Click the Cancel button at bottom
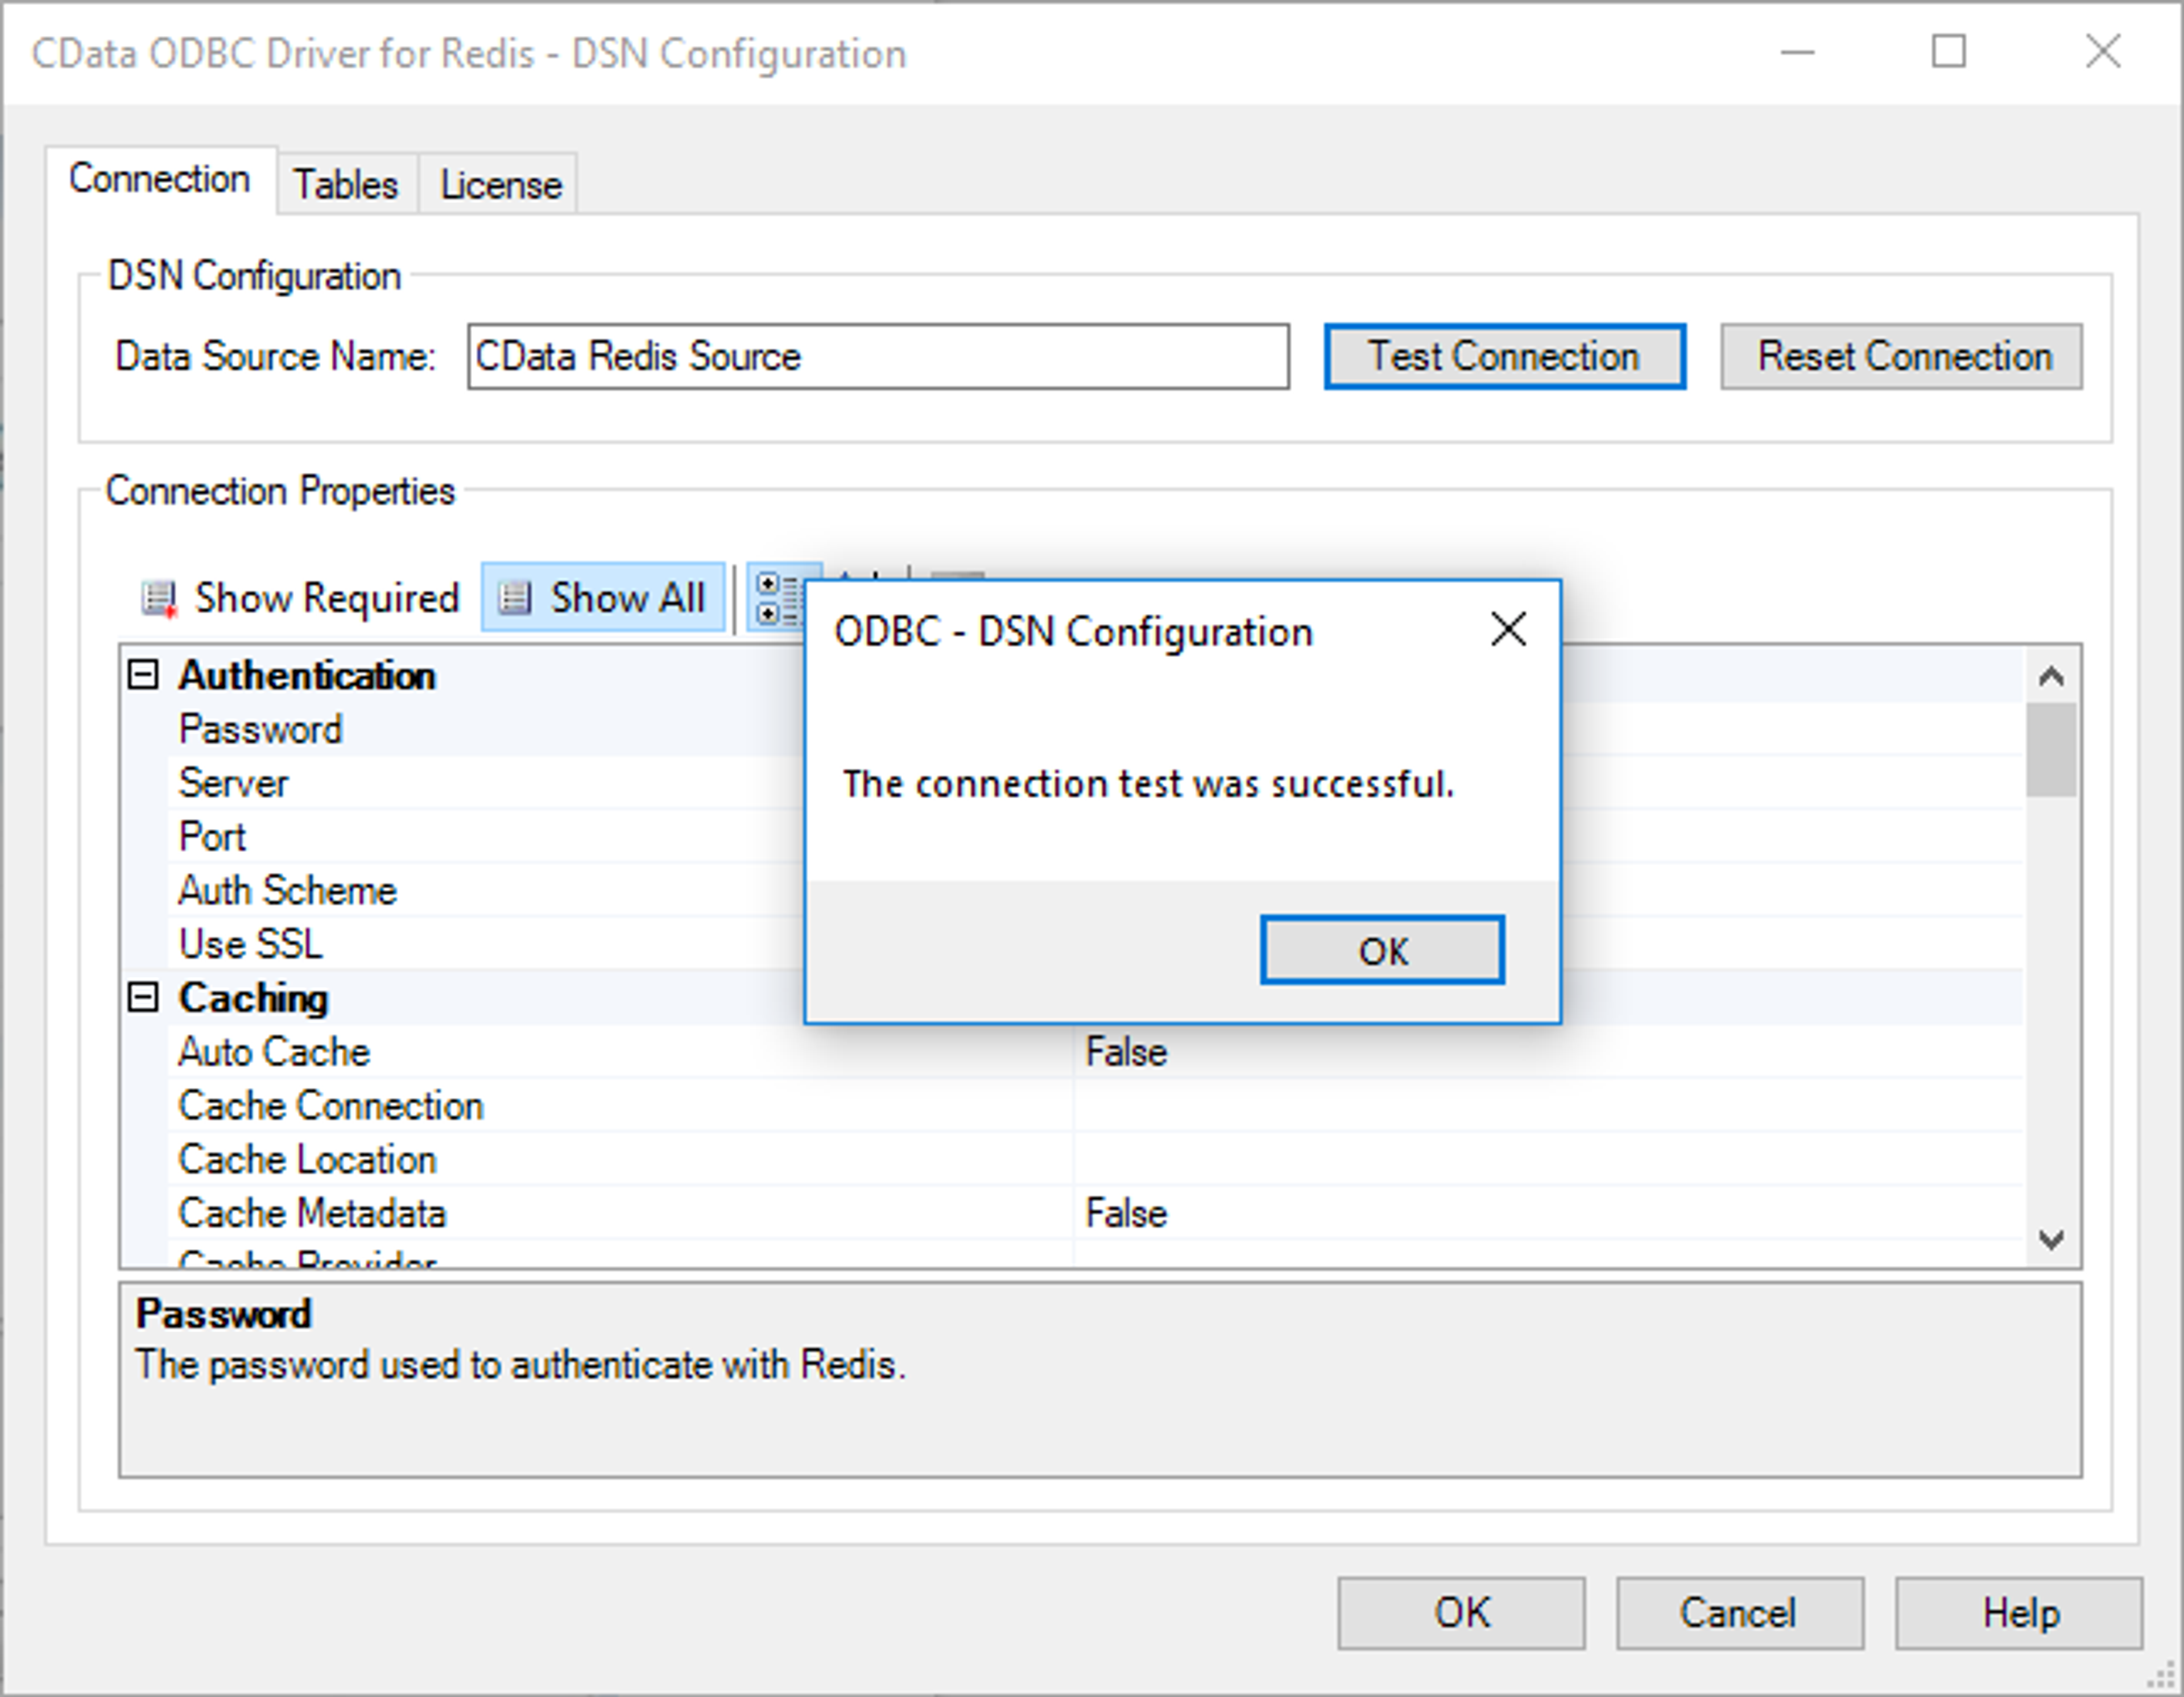Image resolution: width=2184 pixels, height=1697 pixels. click(x=1738, y=1613)
